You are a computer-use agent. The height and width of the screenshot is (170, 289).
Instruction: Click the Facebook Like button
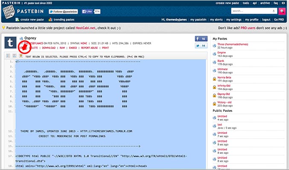(x=91, y=12)
